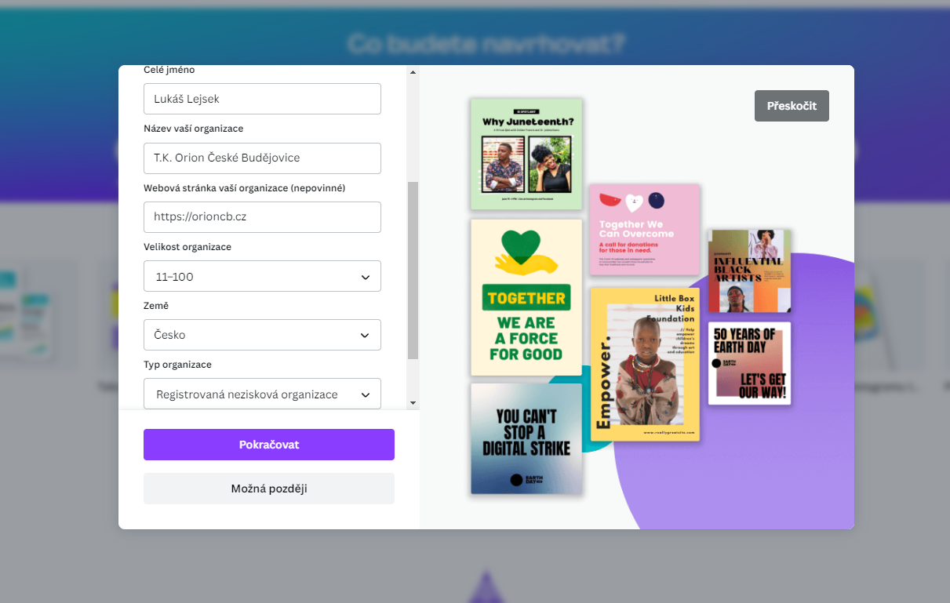950x603 pixels.
Task: Click the Pokračovat button
Action: point(269,445)
